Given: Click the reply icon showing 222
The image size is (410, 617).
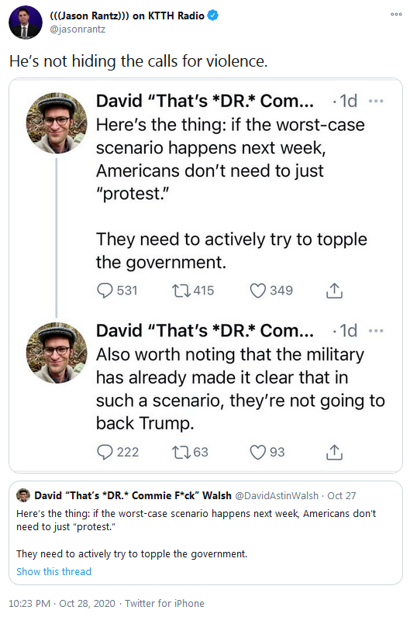Looking at the screenshot, I should tap(105, 452).
